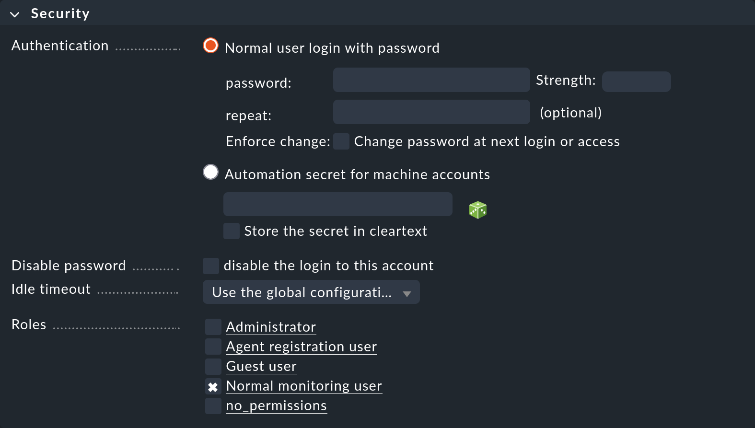
Task: Open the Administrator role link
Action: click(270, 326)
